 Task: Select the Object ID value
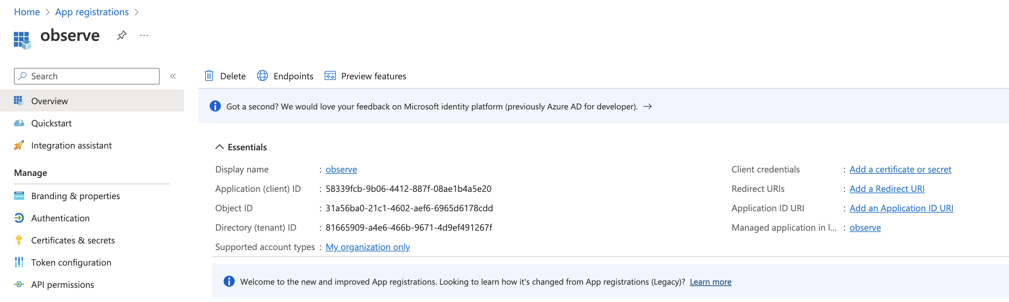(x=409, y=208)
